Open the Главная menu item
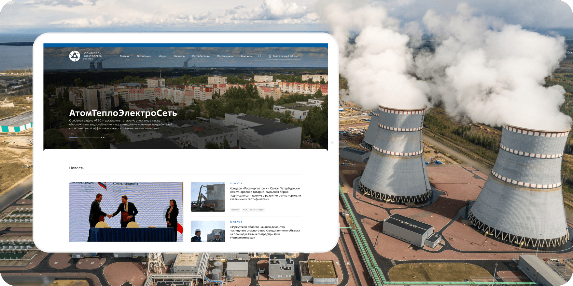 tap(125, 56)
